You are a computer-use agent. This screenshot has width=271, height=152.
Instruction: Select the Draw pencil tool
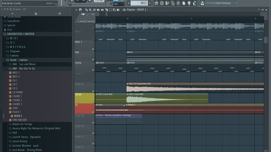coord(86,10)
